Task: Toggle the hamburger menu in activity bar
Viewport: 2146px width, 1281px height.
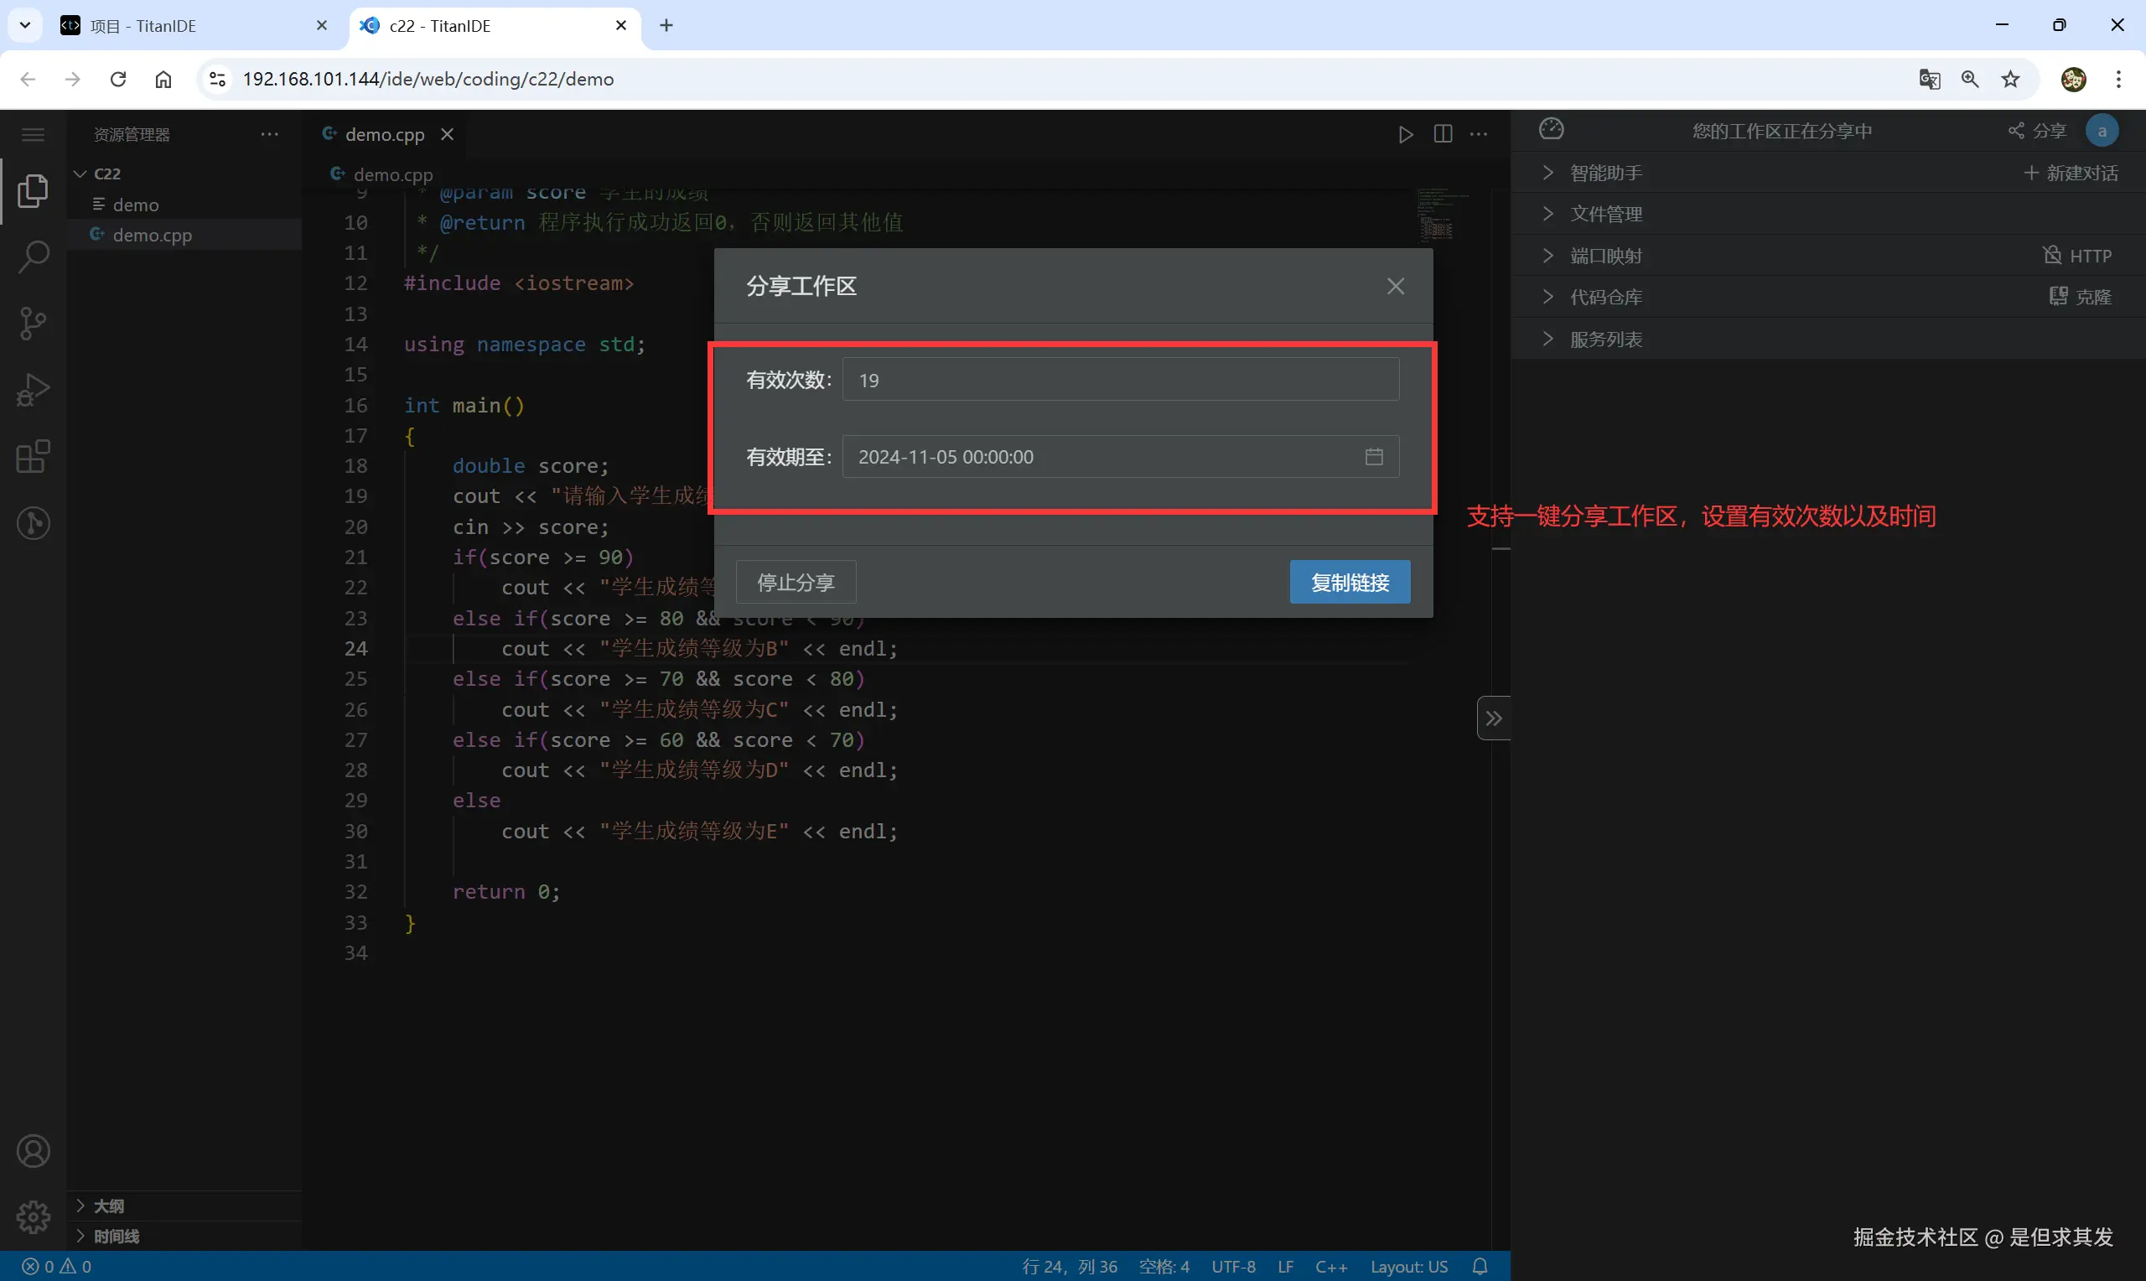Action: click(x=33, y=135)
